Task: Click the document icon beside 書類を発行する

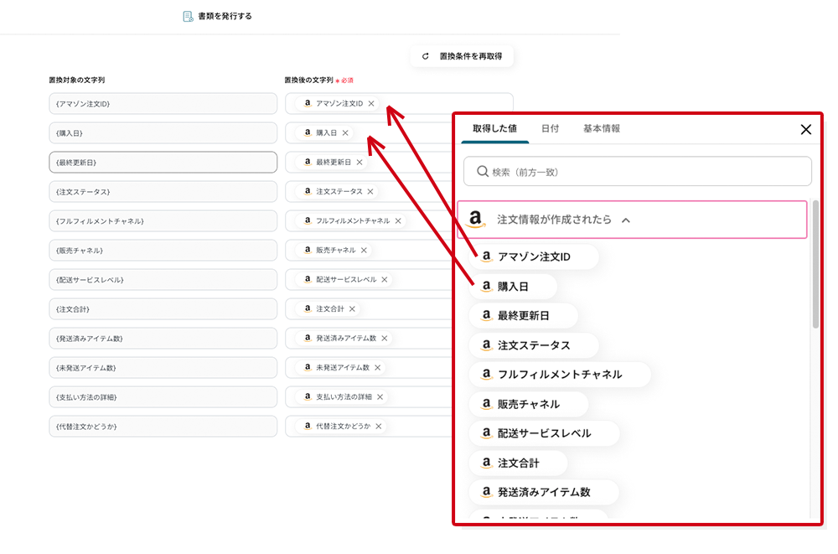Action: coord(188,17)
